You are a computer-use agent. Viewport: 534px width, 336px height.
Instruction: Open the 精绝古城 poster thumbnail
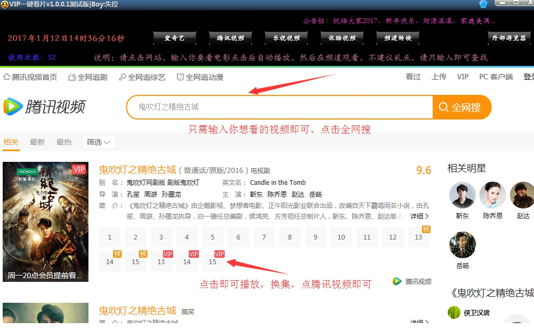point(46,222)
